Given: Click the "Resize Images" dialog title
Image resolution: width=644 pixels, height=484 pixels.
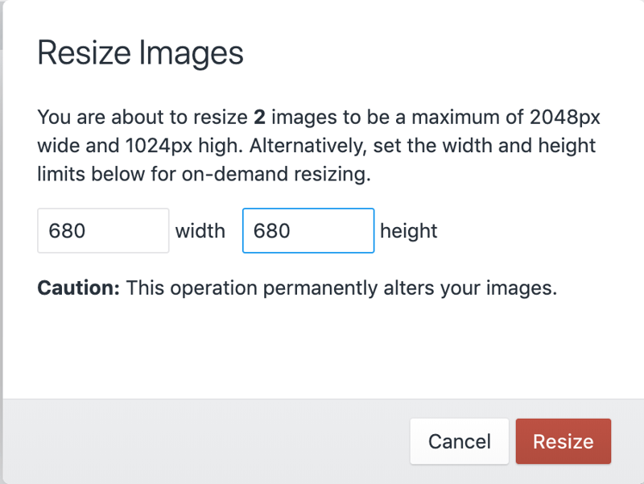Looking at the screenshot, I should (x=140, y=54).
